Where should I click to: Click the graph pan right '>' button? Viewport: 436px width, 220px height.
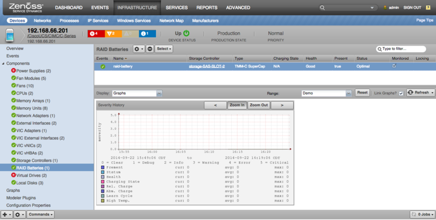point(282,105)
